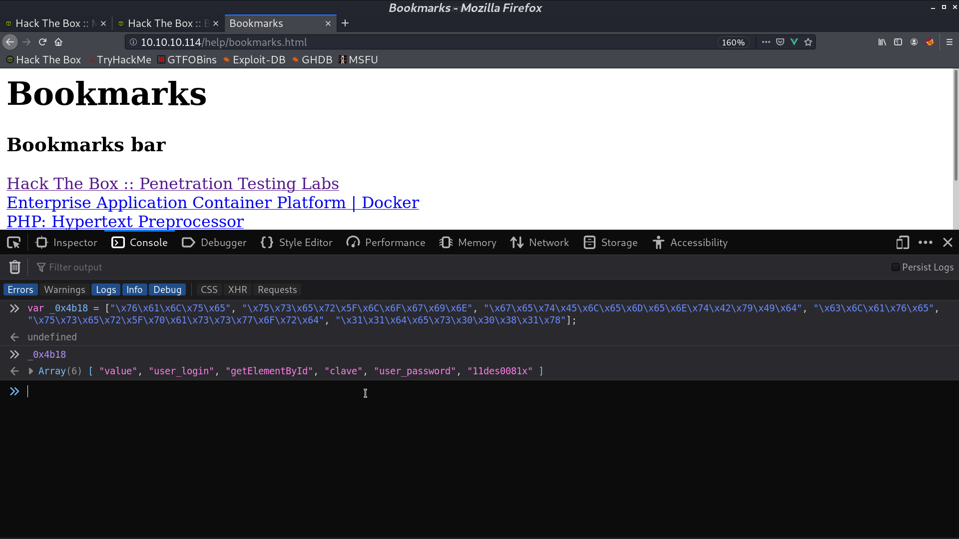Screen dimensions: 959x539
Task: Open Hack The Box Penetration Testing Labs link
Action: pos(173,184)
